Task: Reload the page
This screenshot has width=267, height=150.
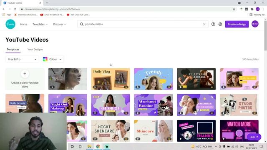Action: [15, 9]
